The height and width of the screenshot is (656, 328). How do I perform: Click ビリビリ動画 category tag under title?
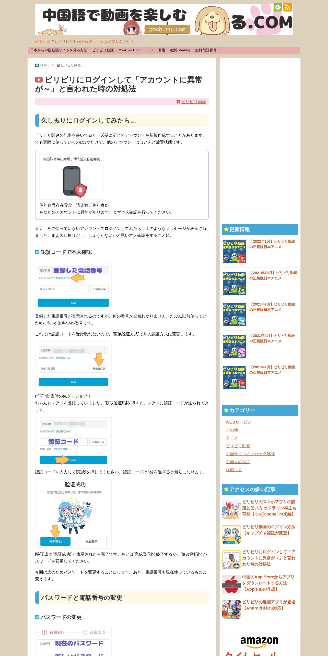click(x=193, y=102)
